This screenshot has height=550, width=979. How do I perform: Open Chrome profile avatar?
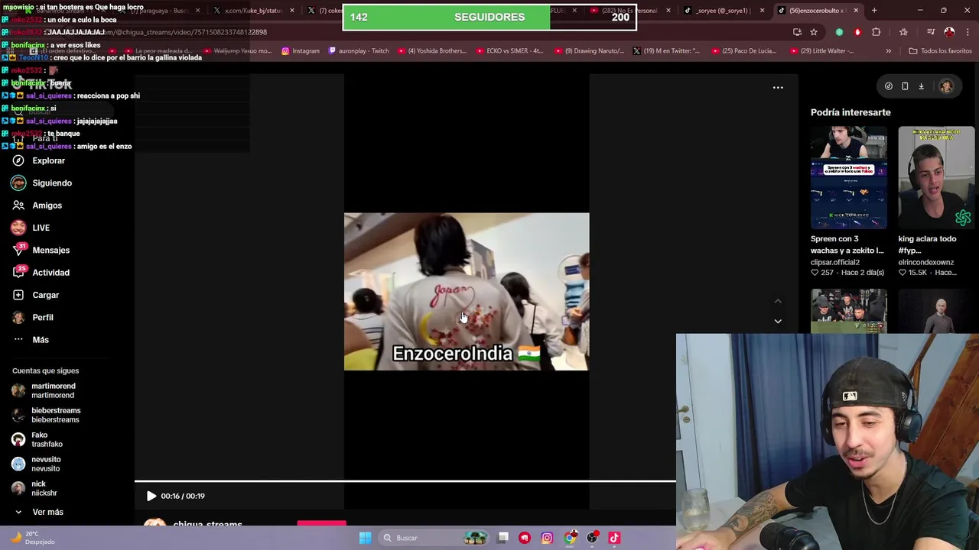tap(949, 32)
